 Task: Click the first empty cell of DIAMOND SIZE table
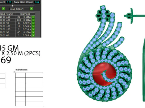click(21, 75)
